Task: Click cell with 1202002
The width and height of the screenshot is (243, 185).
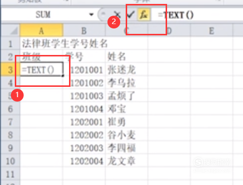Action: (x=84, y=135)
